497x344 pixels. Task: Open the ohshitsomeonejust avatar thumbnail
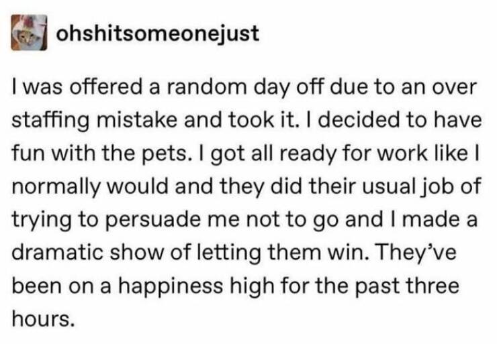click(29, 32)
